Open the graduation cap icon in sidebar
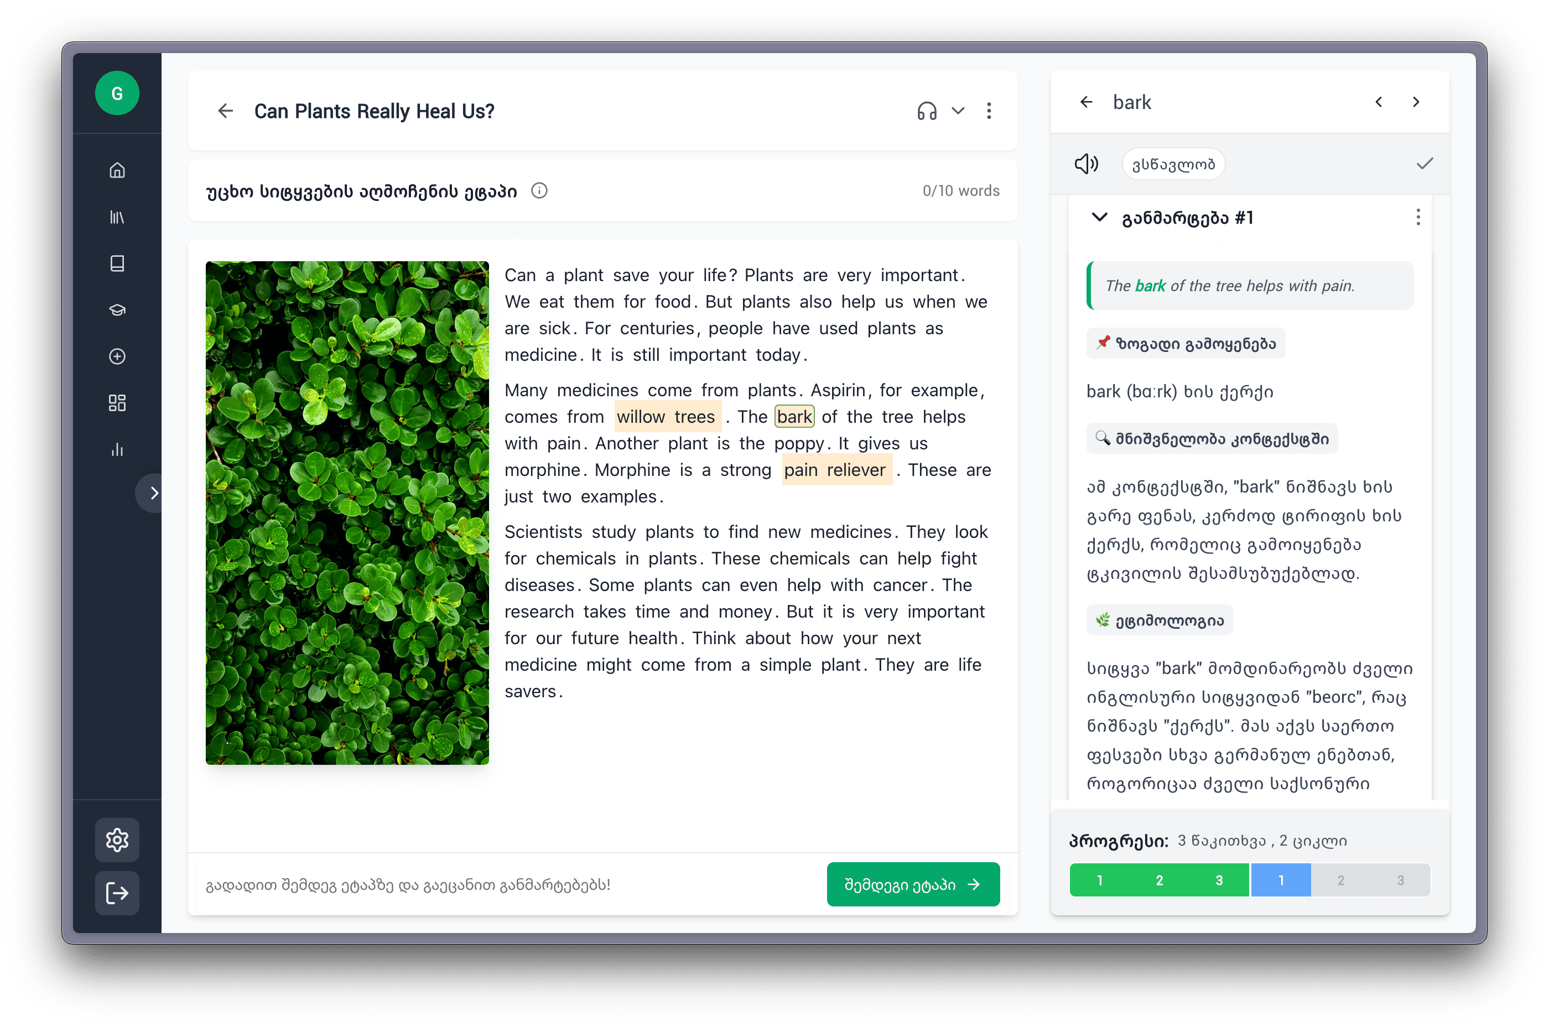 pyautogui.click(x=117, y=309)
